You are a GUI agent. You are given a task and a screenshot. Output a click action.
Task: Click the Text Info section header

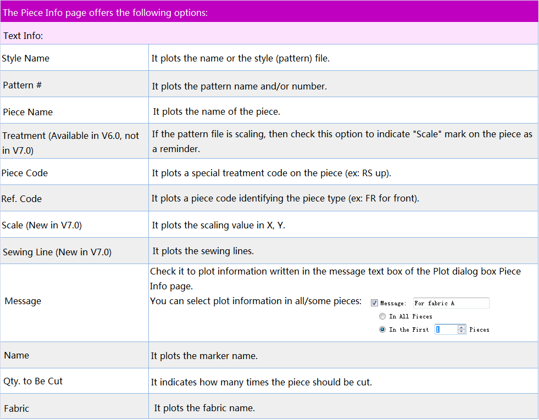(x=23, y=36)
